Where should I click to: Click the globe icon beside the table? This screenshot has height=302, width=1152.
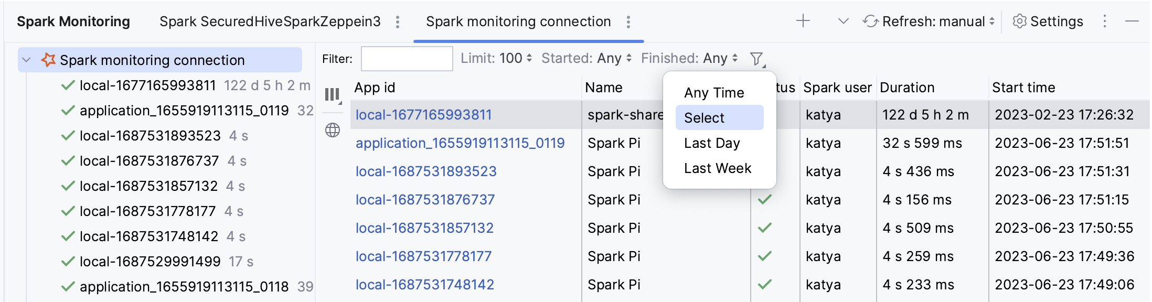[333, 130]
